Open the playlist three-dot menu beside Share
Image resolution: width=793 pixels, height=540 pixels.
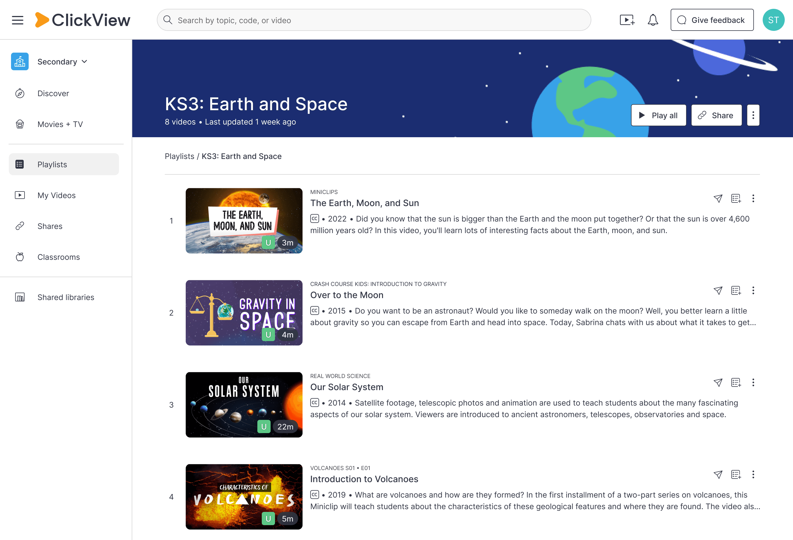pos(753,115)
